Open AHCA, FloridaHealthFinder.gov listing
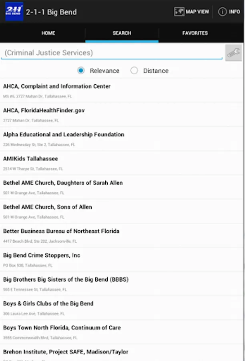The width and height of the screenshot is (245, 361). click(x=122, y=115)
